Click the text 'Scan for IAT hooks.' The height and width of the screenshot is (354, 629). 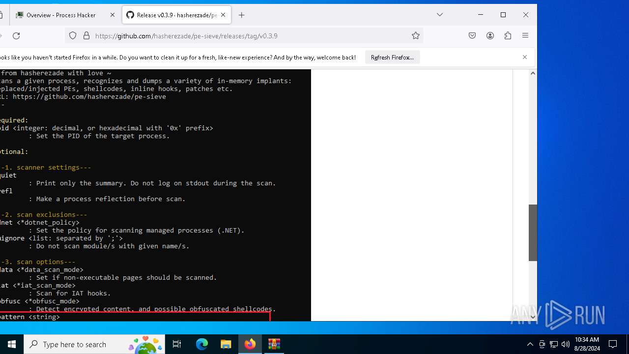(x=73, y=294)
